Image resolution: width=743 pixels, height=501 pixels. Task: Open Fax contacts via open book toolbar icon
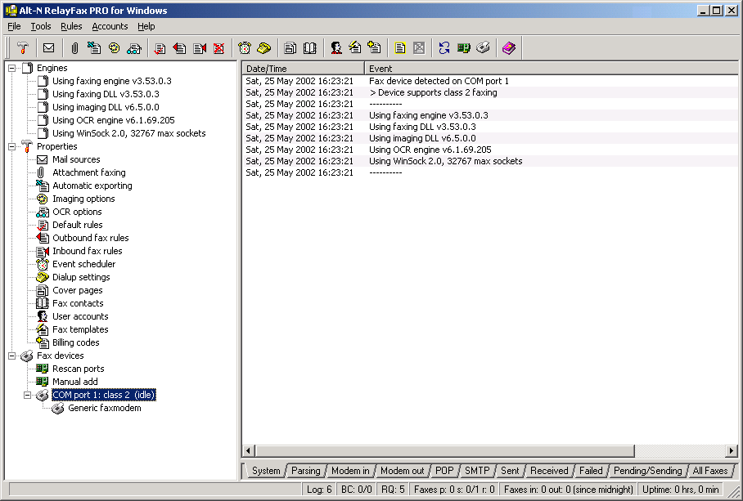[309, 48]
